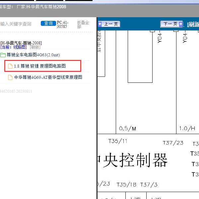Viewport: 199px width, 199px height.
Task: Click the 刷新 link in the blue toolbar
Action: point(193,24)
